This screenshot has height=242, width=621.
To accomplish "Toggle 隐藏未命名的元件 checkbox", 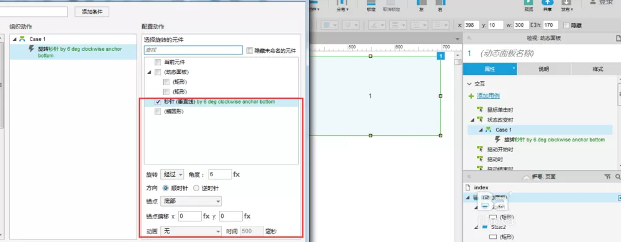I will click(250, 51).
